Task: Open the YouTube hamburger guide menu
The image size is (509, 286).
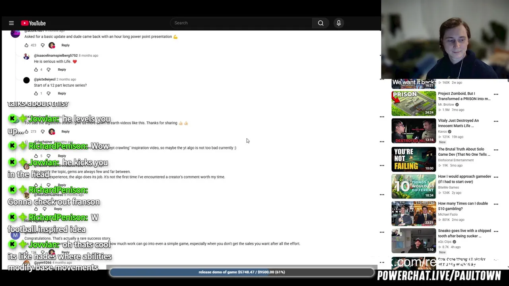Action: point(12,23)
